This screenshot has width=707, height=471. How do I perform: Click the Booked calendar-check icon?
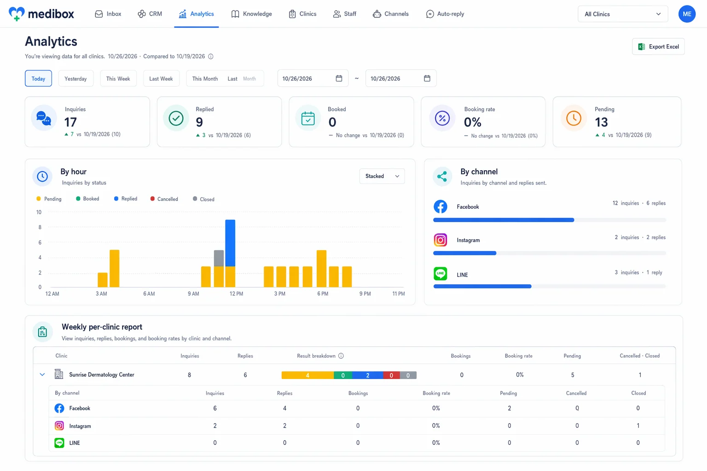[x=308, y=118]
